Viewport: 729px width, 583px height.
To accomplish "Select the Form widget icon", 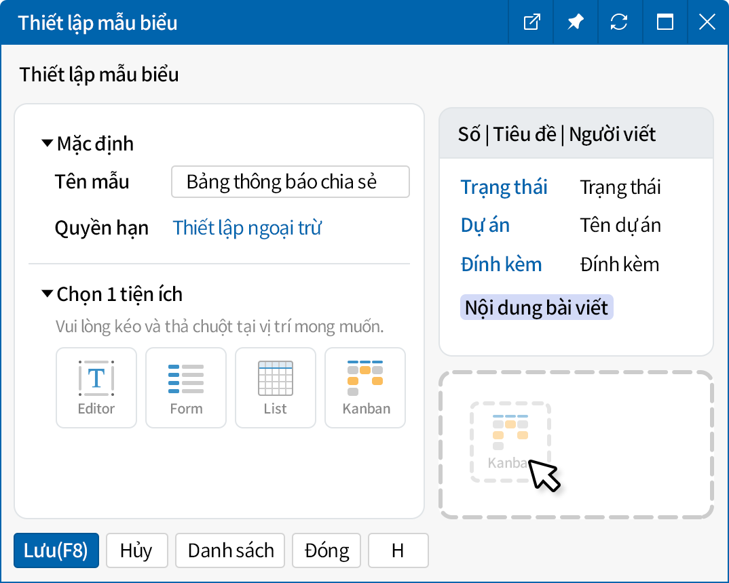I will point(186,388).
